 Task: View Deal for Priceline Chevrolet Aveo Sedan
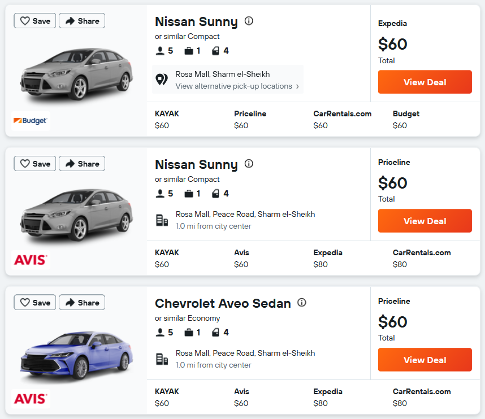point(425,360)
